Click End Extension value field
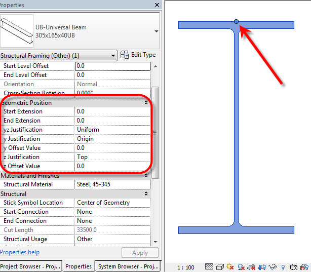 coord(112,121)
